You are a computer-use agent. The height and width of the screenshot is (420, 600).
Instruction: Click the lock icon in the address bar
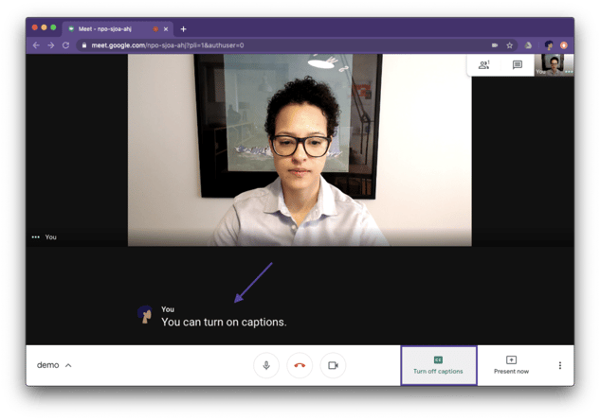tap(84, 45)
